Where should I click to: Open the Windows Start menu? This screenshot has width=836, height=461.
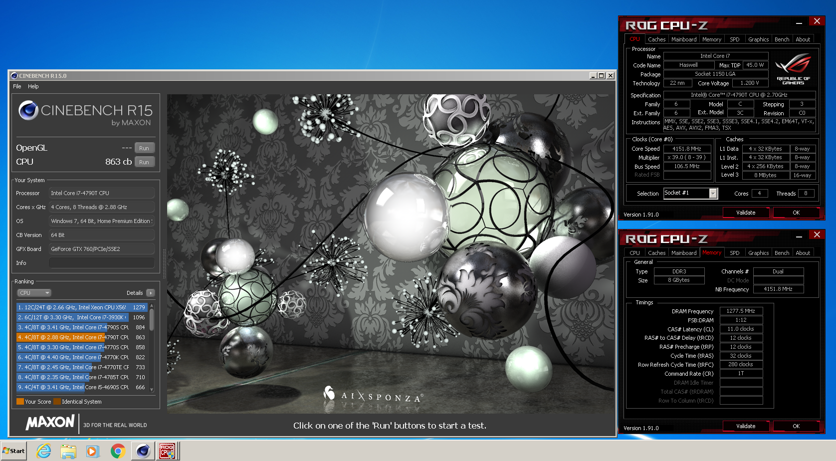click(x=13, y=451)
